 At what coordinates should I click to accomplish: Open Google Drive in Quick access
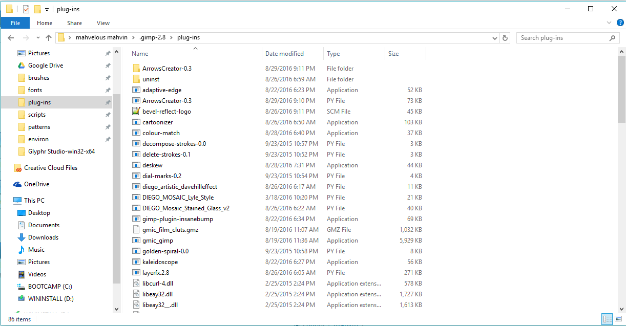tap(45, 66)
